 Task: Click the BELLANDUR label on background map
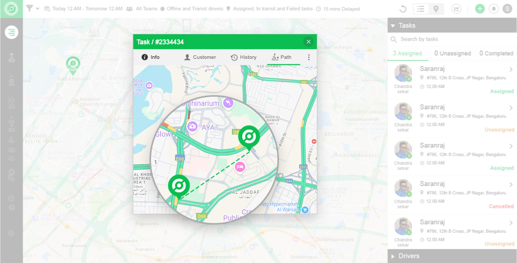[x=339, y=135]
